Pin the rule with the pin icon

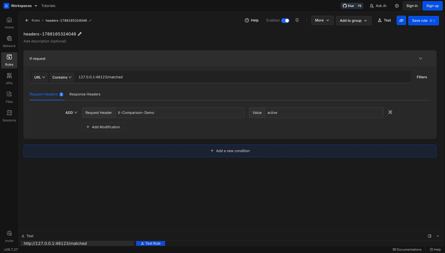pyautogui.click(x=297, y=20)
